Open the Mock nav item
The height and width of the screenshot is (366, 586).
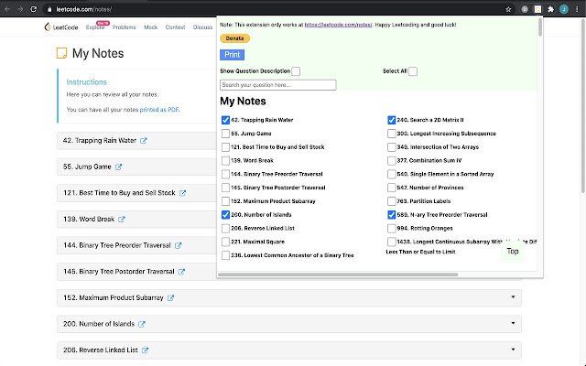pyautogui.click(x=150, y=27)
